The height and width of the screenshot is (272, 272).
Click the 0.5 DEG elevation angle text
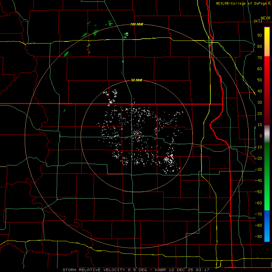coord(138,270)
